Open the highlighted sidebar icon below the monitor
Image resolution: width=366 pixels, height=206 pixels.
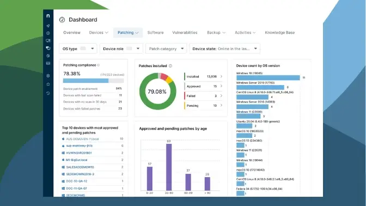coord(48,48)
